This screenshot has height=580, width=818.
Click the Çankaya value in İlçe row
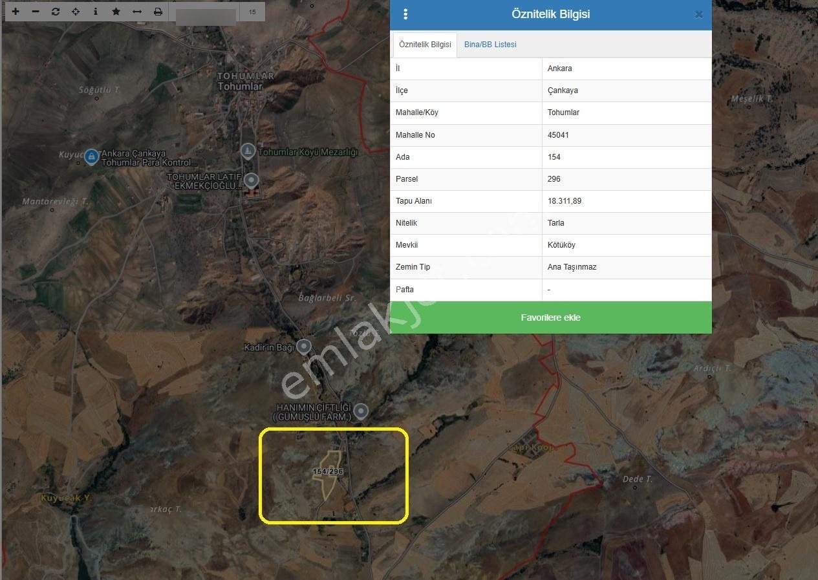pos(563,91)
